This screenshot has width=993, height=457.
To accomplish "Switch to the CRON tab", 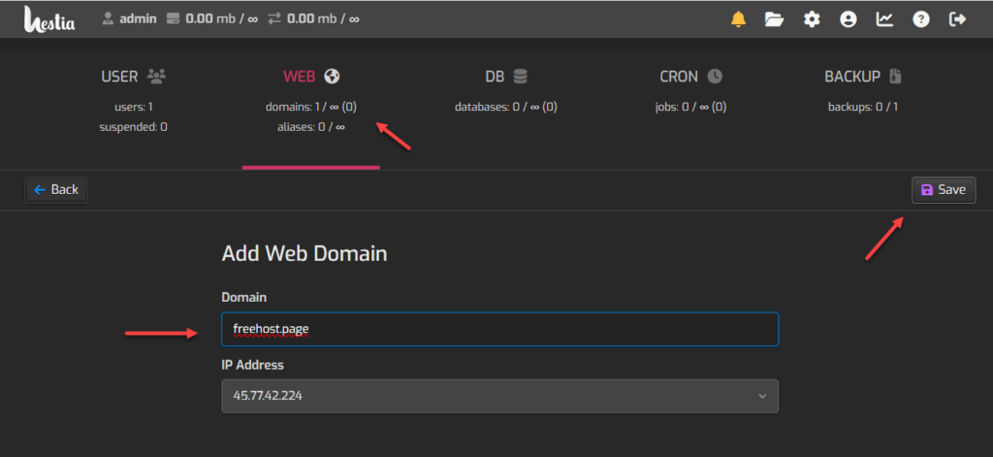I will [x=690, y=77].
